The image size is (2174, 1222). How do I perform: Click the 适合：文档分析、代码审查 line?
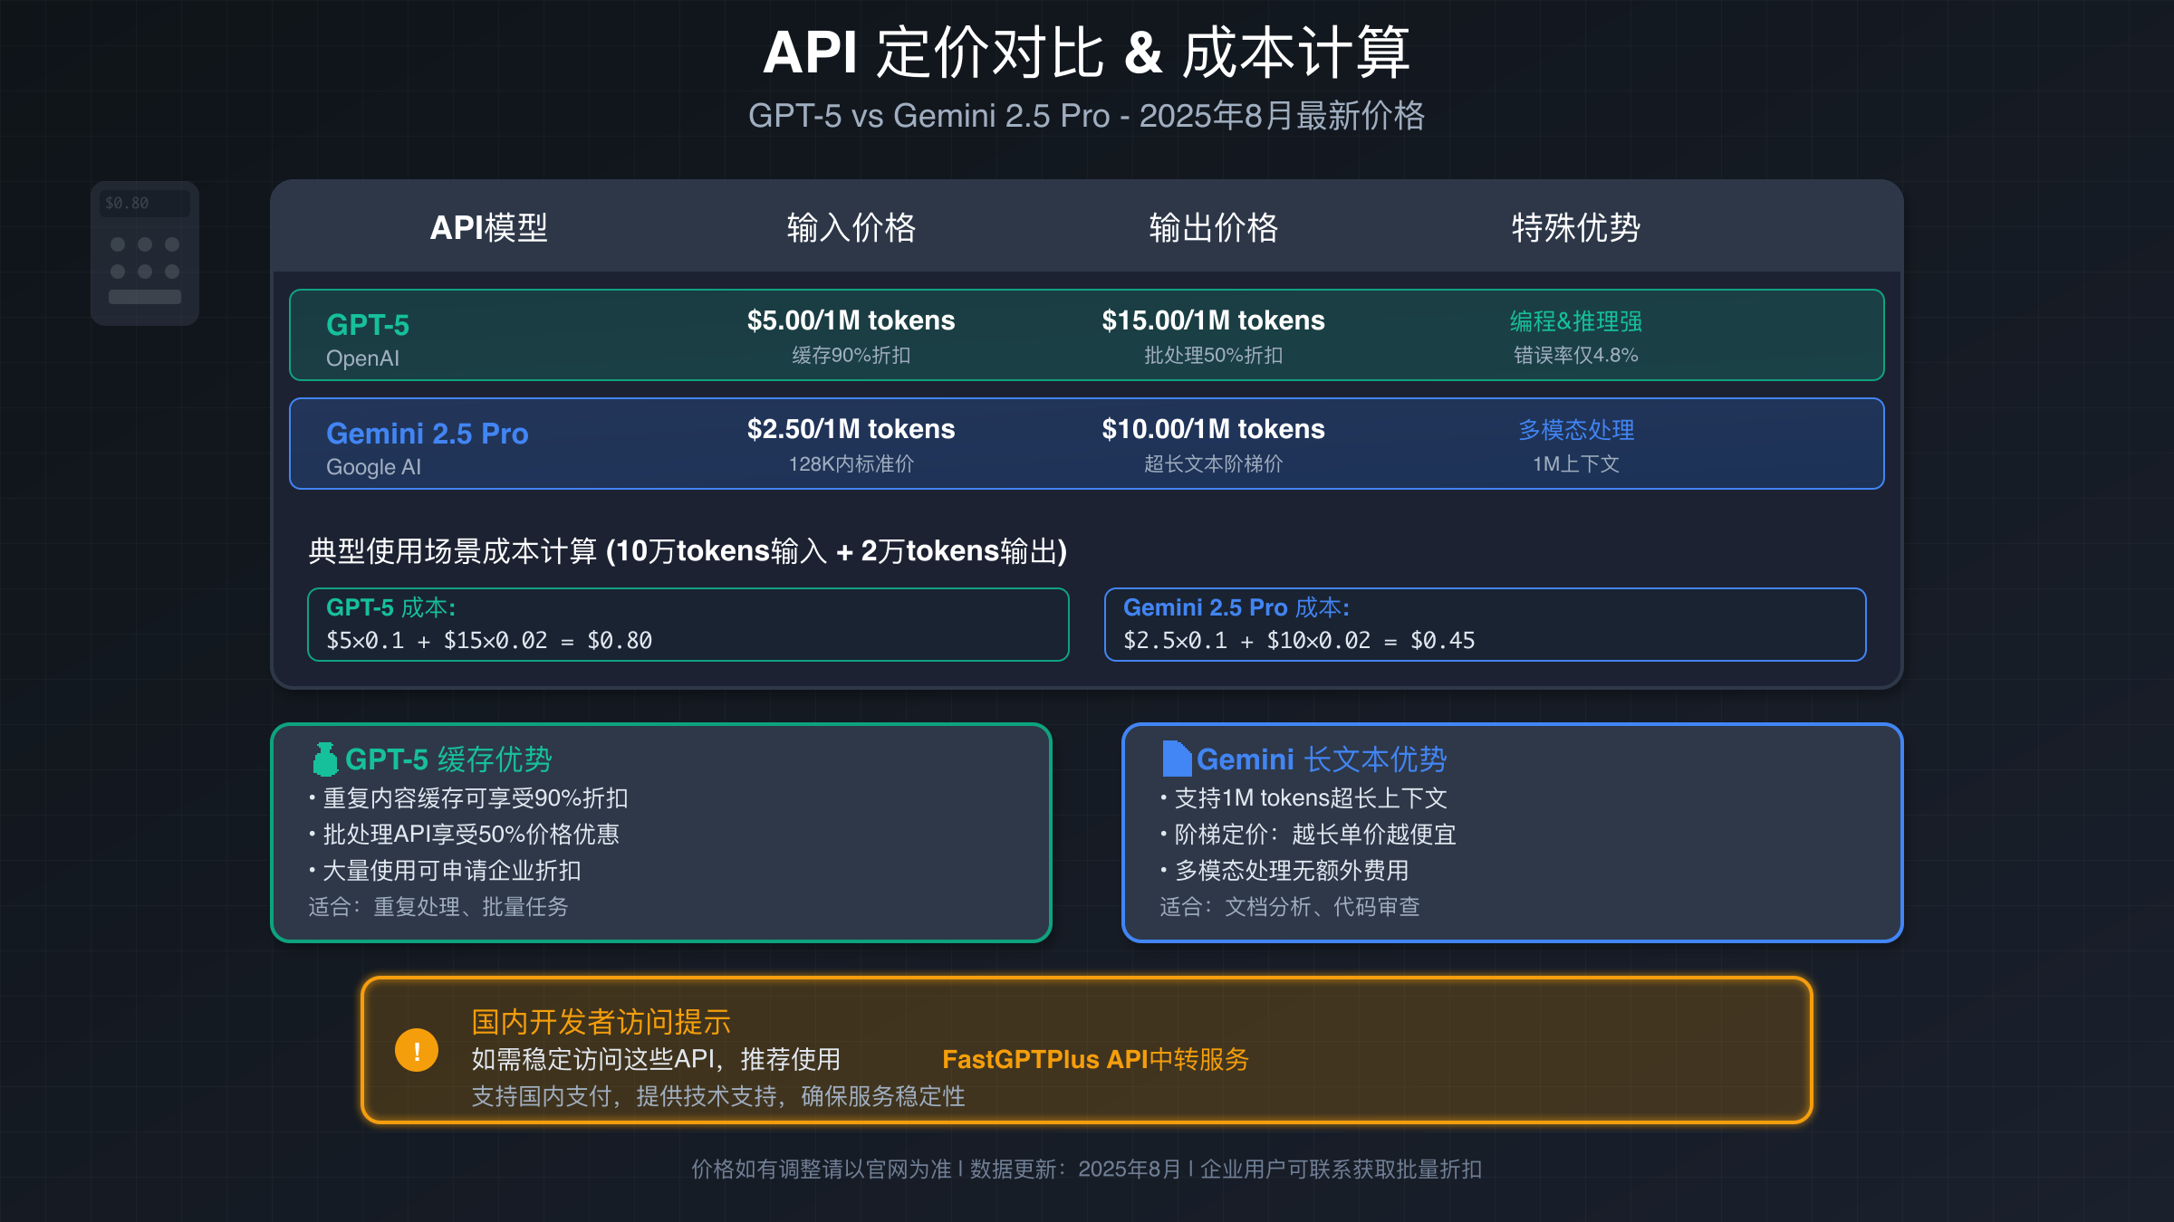point(1290,907)
